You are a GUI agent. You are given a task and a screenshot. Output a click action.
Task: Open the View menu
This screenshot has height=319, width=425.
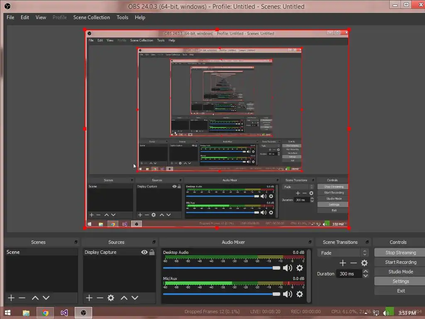pyautogui.click(x=41, y=17)
